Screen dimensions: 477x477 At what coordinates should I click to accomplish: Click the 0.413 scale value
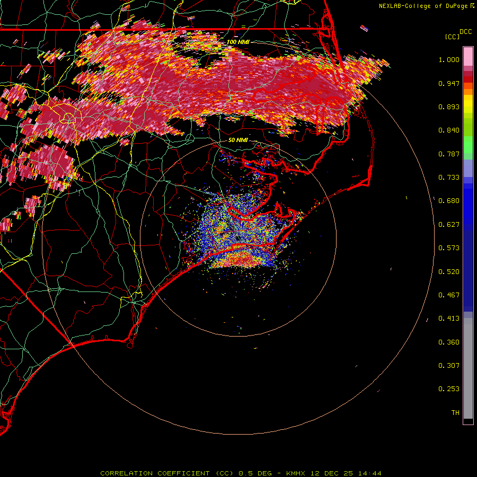449,319
